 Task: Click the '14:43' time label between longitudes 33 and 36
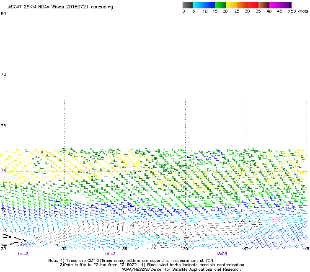(x=110, y=254)
